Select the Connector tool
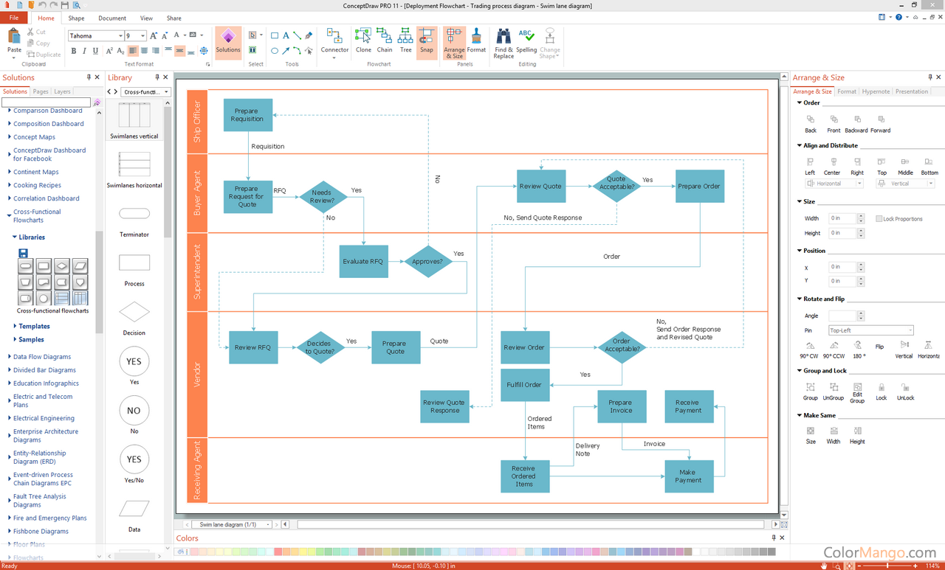 [x=334, y=42]
